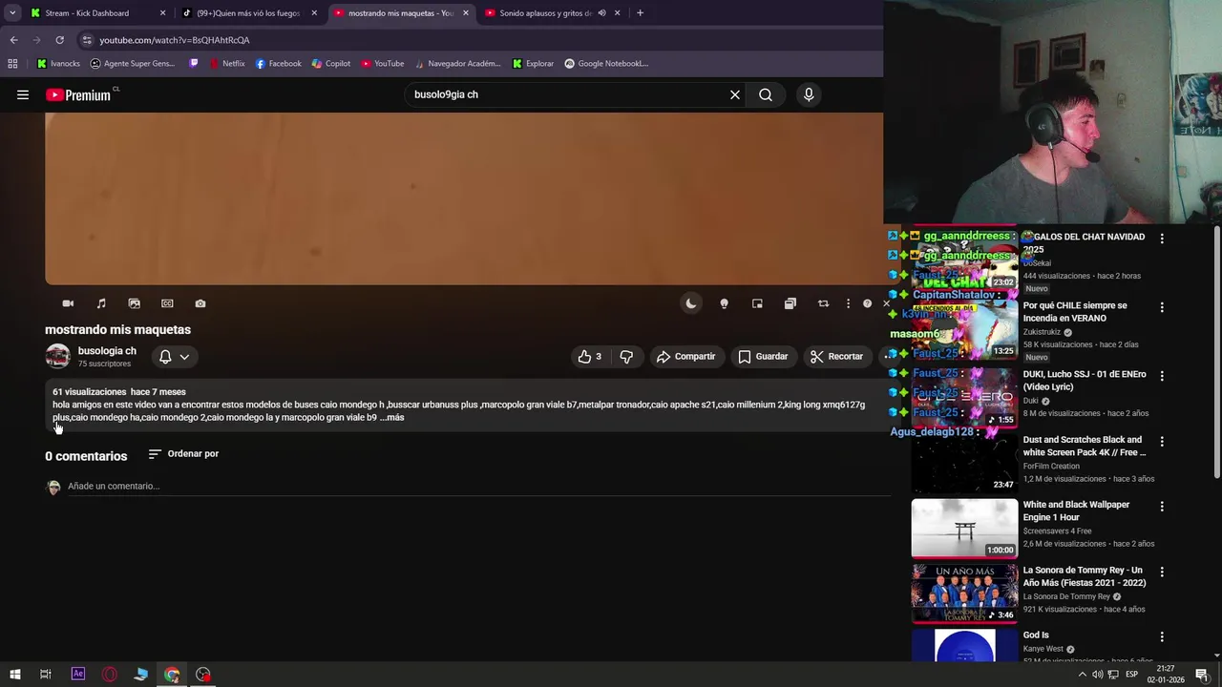Expand the description with ...más

pyautogui.click(x=391, y=417)
